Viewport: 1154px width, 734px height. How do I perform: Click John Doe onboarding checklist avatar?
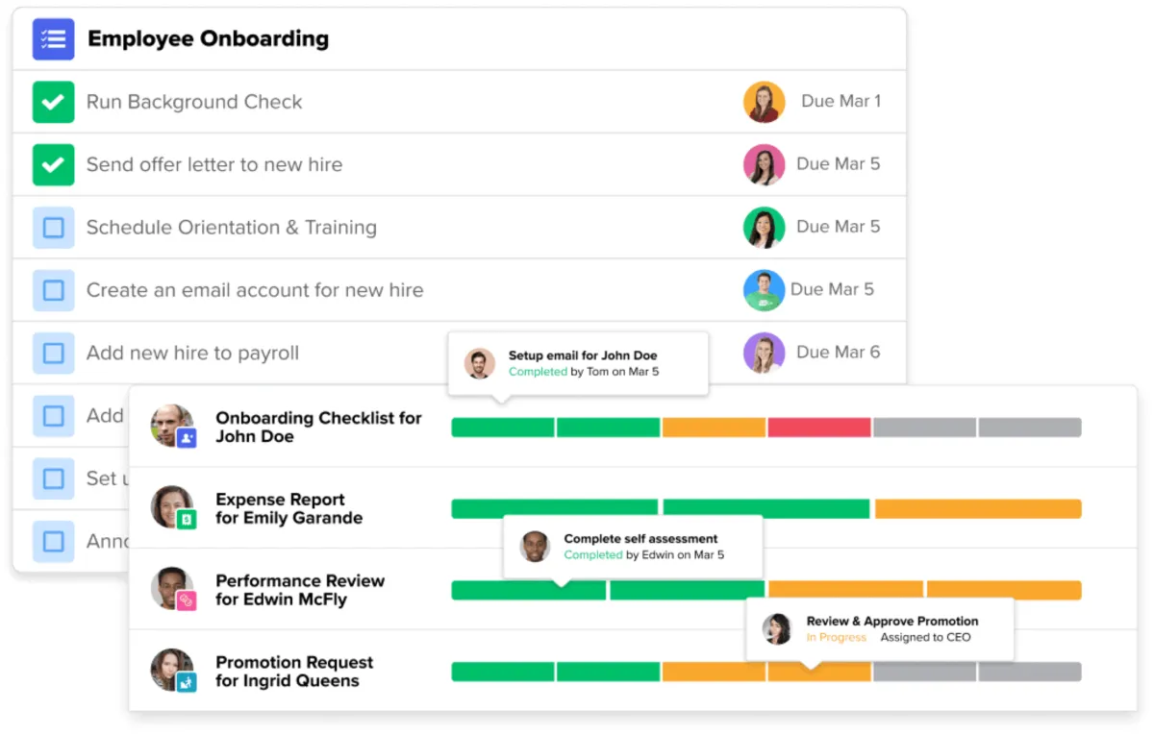pos(172,426)
